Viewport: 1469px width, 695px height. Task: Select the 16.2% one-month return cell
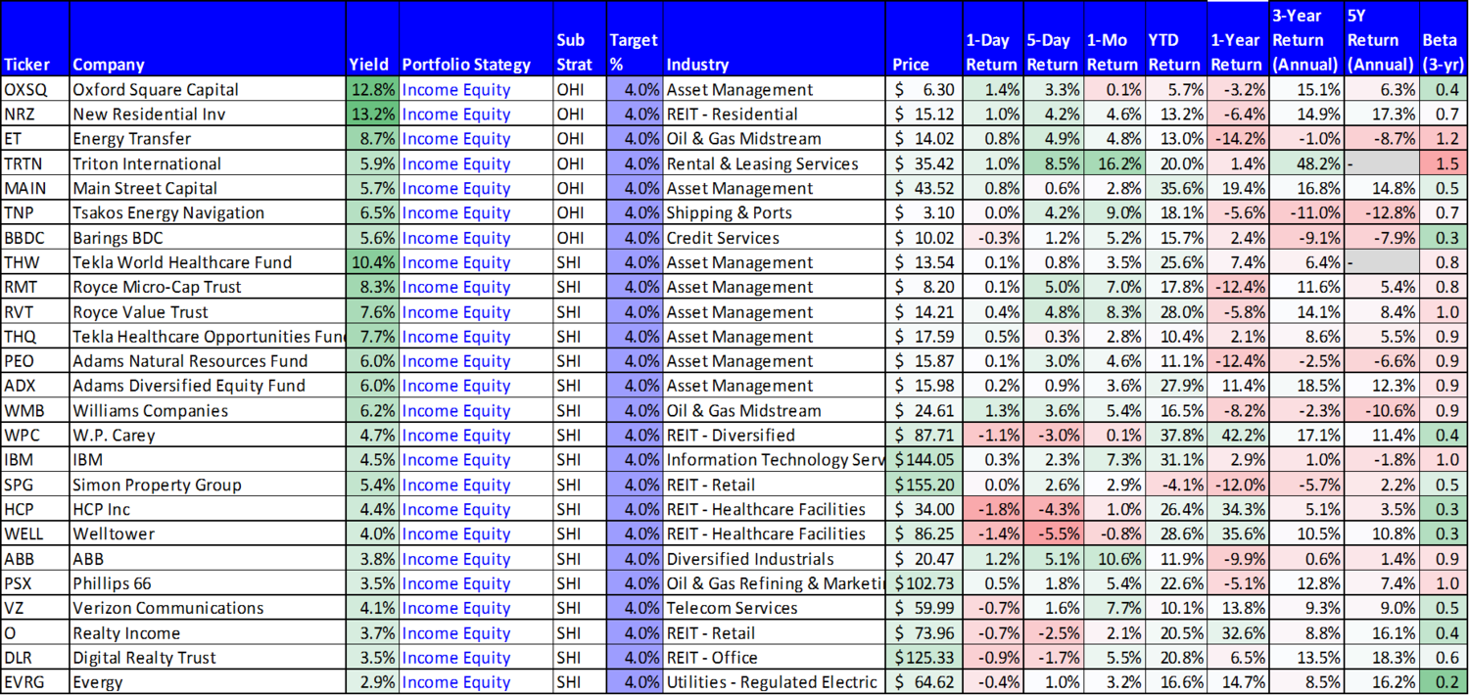coord(1114,163)
